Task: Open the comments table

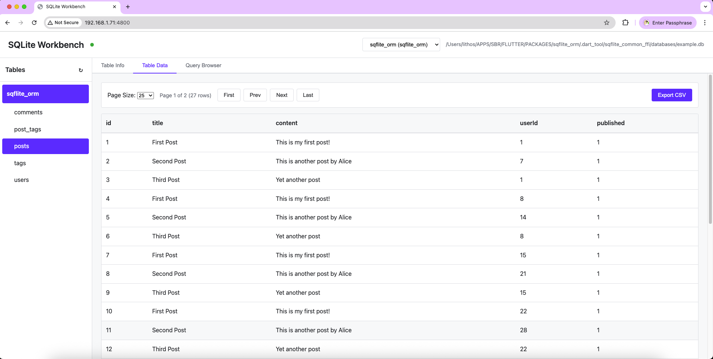Action: click(x=28, y=112)
